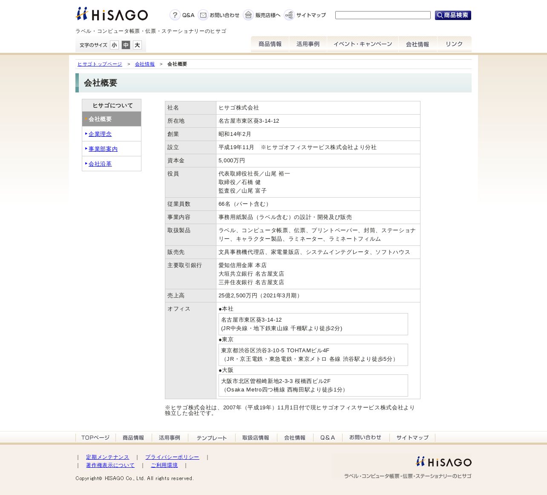Click the サイトマップ tree icon
The width and height of the screenshot is (547, 495).
point(289,15)
